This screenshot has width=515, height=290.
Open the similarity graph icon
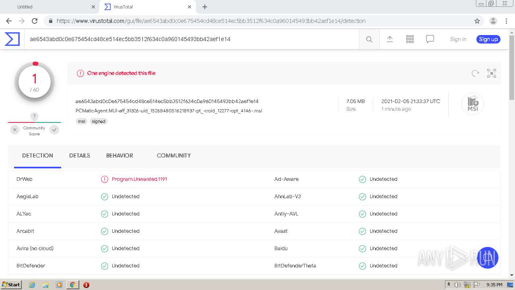[x=491, y=73]
